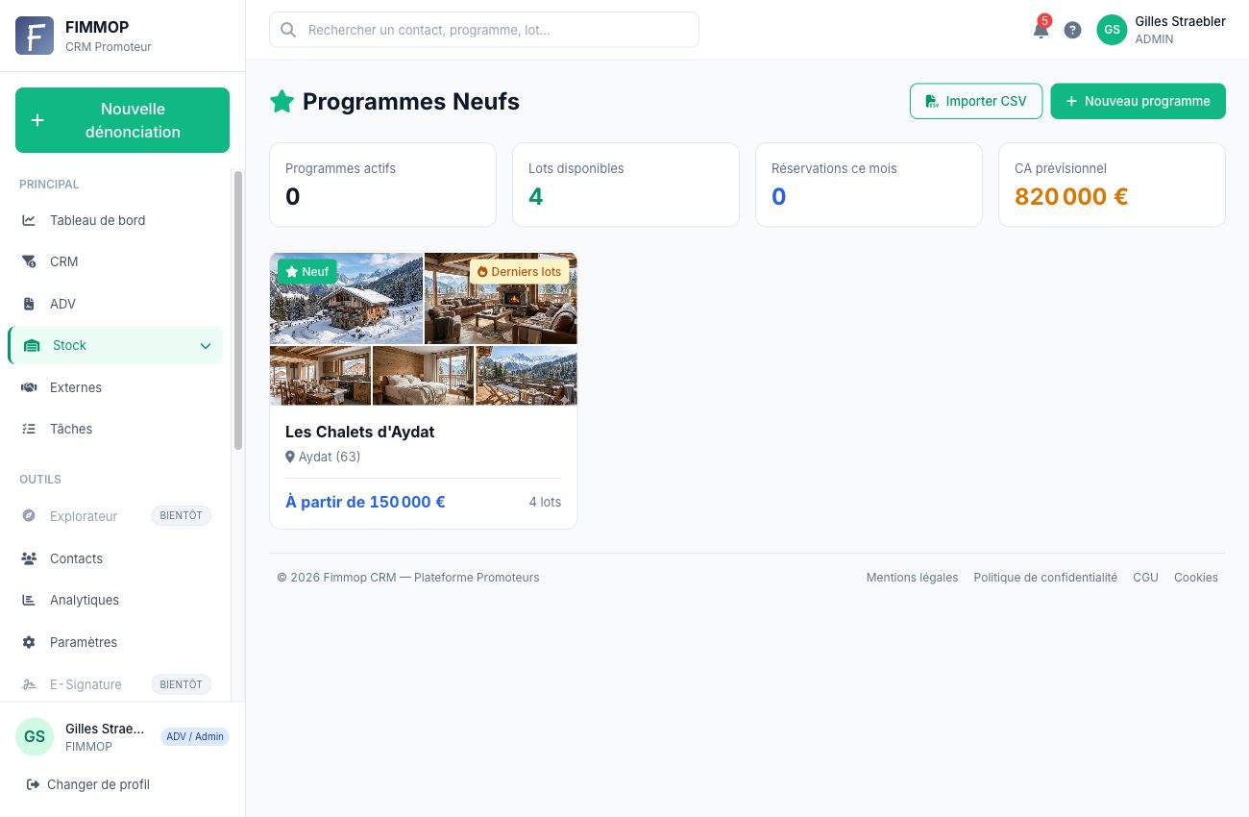Click the mountain view terrace photo
This screenshot has height=817, width=1249.
tap(527, 376)
